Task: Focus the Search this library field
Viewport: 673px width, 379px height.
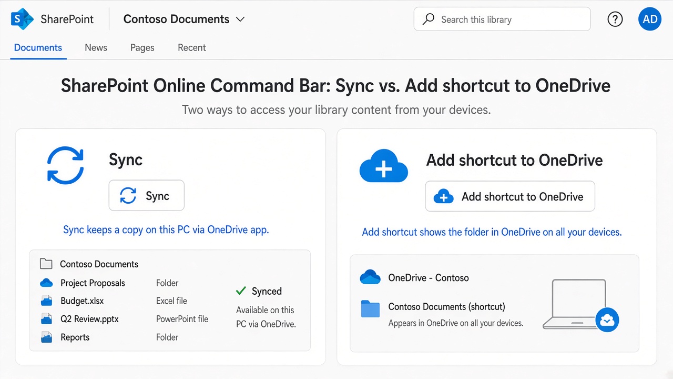Action: pos(502,19)
